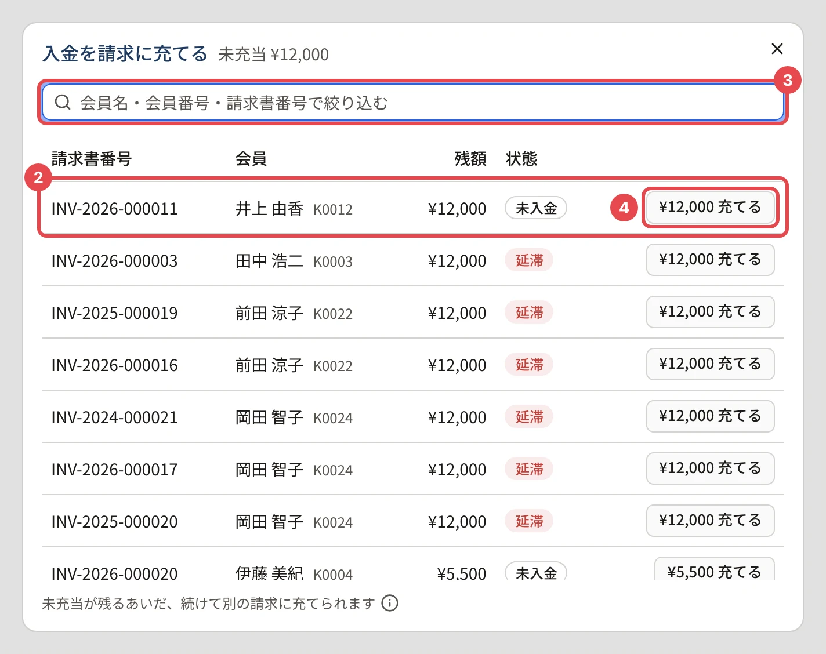Close the 入金を請求に充てる dialog

(777, 49)
